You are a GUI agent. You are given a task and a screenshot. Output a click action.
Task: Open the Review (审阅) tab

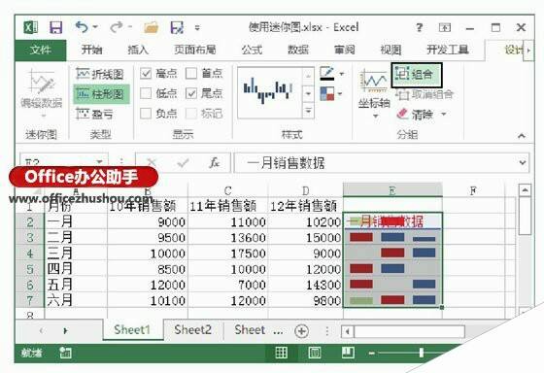[x=345, y=50]
